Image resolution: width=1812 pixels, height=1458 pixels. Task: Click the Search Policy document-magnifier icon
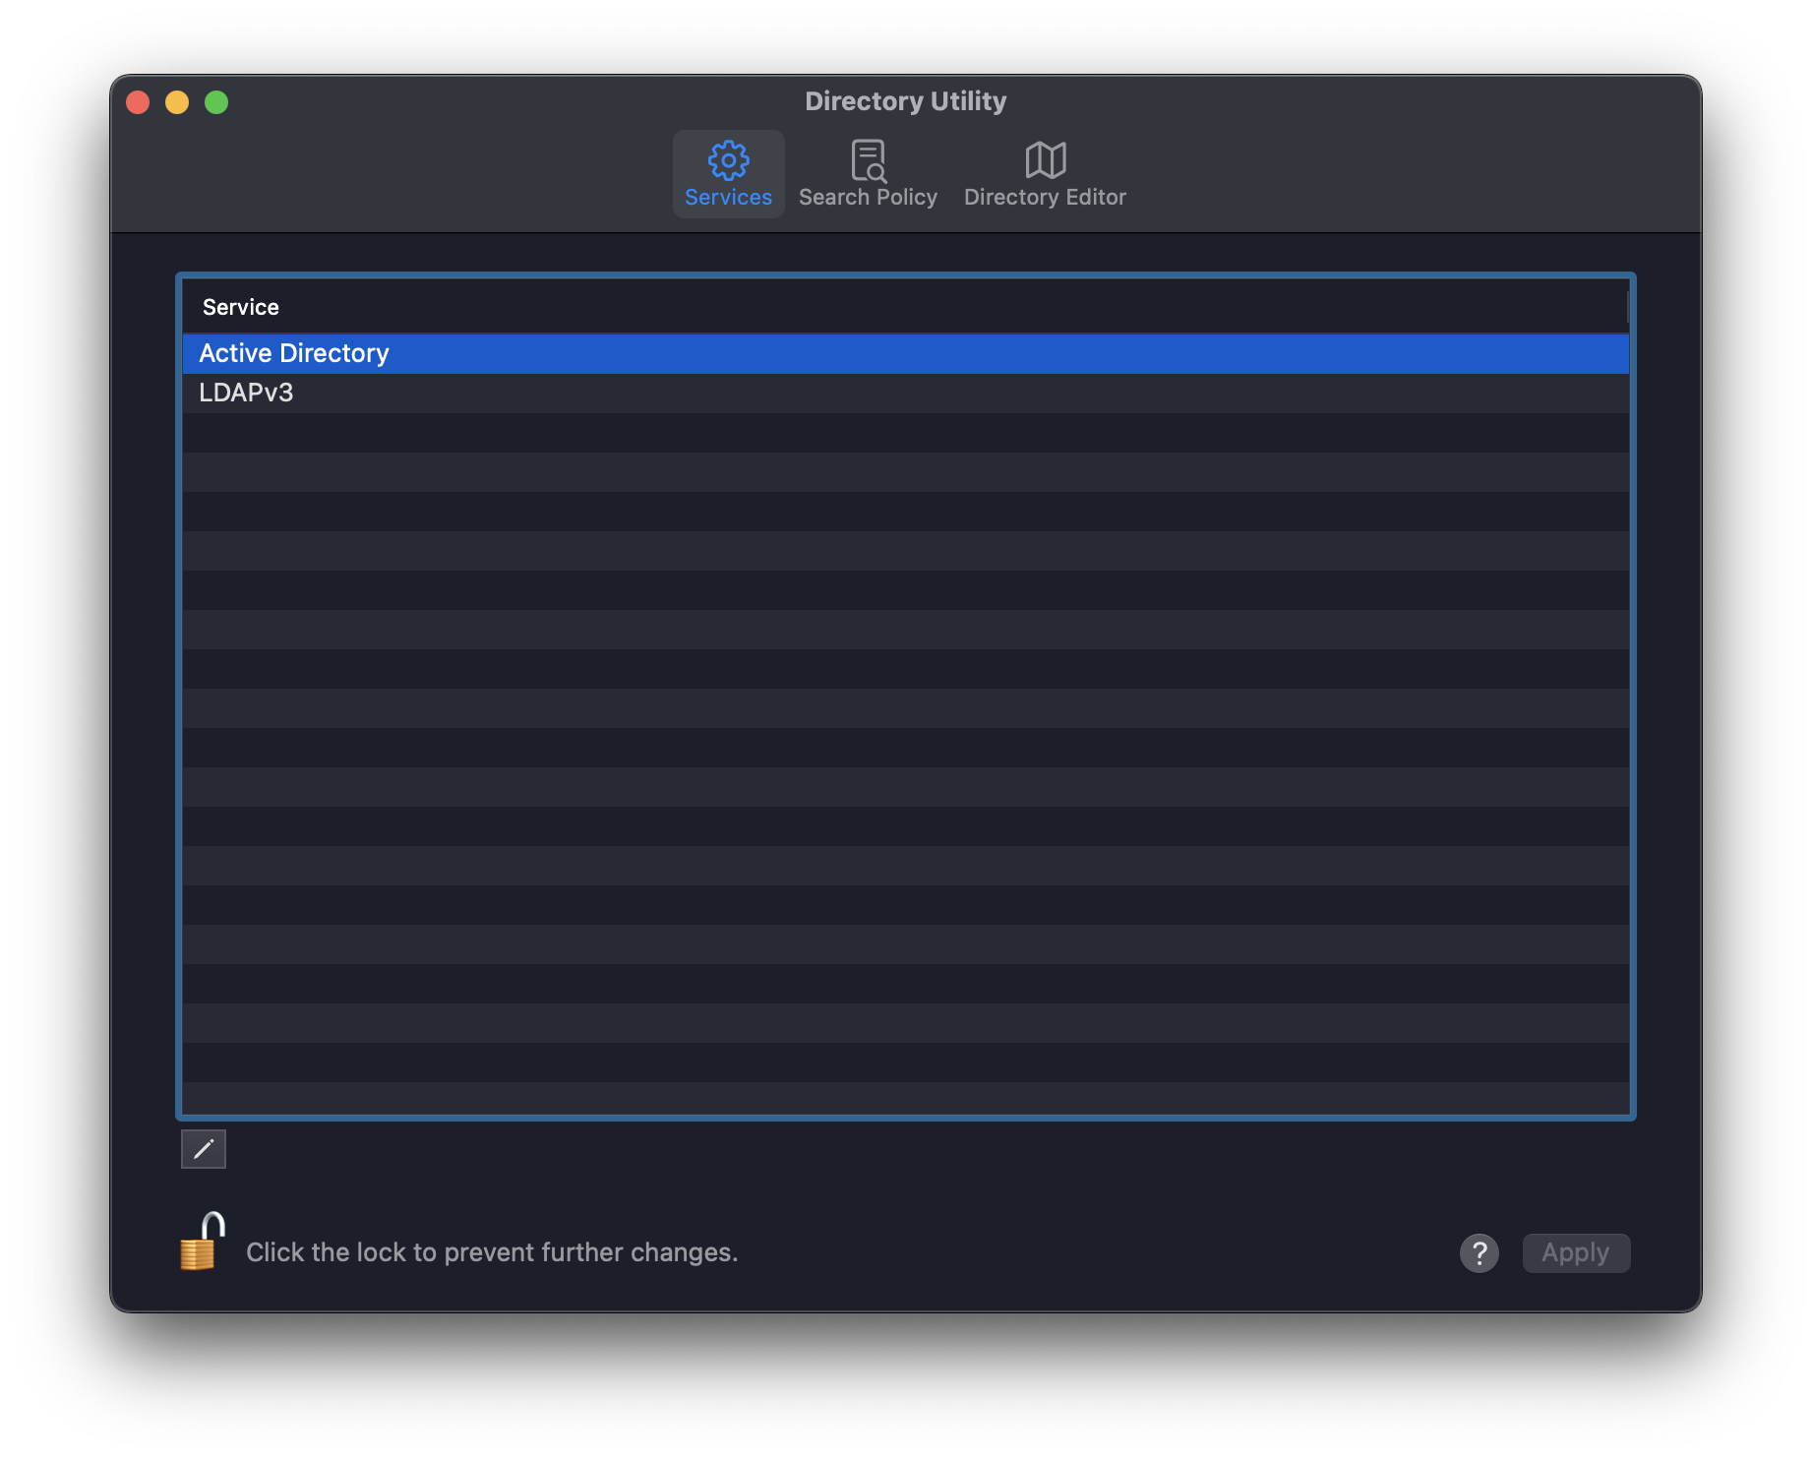point(868,159)
